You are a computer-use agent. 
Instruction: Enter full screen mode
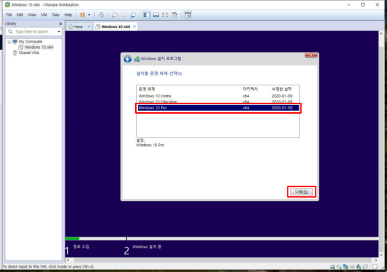point(165,15)
